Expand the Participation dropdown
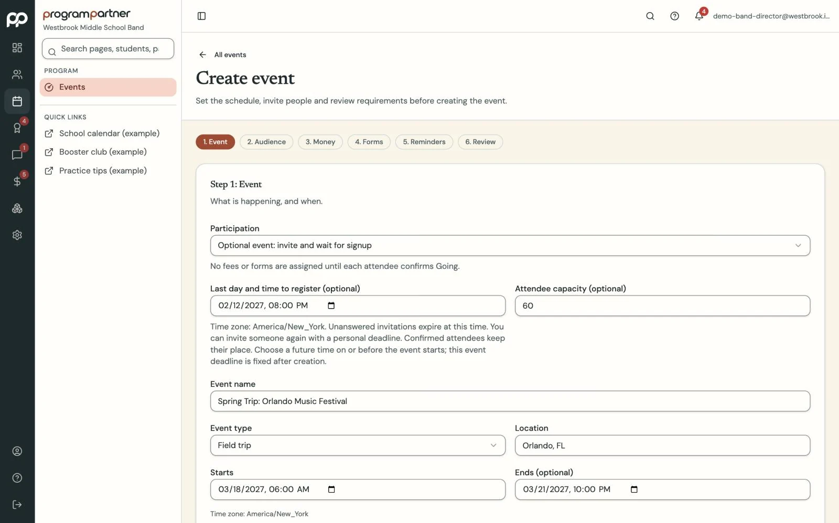Image resolution: width=839 pixels, height=523 pixels. [510, 245]
